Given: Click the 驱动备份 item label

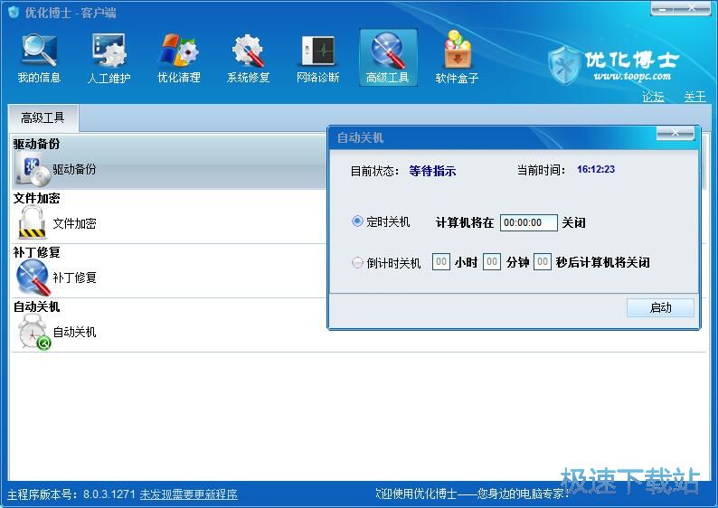Looking at the screenshot, I should click(75, 169).
